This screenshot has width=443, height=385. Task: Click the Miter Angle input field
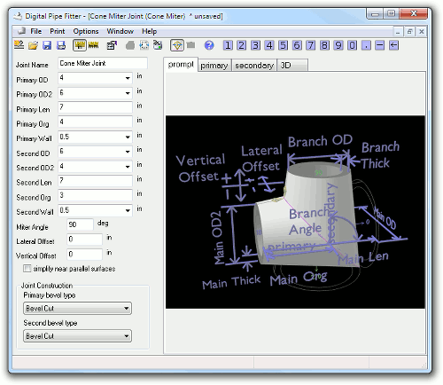[x=80, y=224]
